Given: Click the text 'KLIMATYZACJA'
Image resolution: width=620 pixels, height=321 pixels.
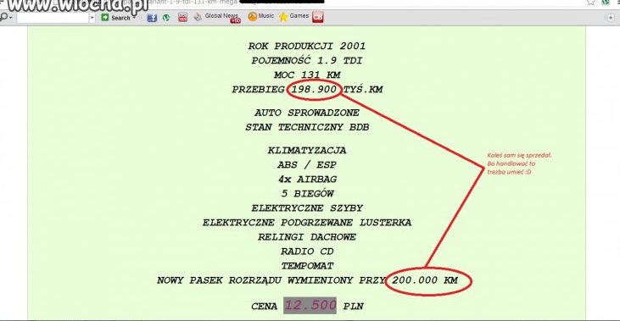Looking at the screenshot, I should click(x=307, y=151).
